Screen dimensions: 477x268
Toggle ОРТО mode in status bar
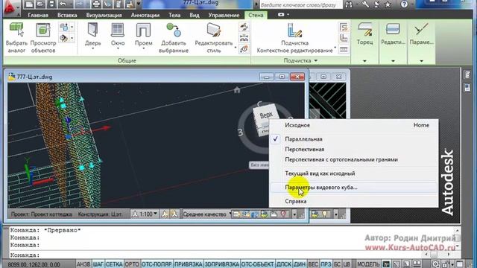tap(132, 264)
